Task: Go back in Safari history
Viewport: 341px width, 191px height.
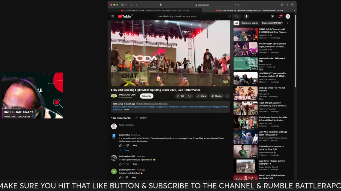Action: 131,5
